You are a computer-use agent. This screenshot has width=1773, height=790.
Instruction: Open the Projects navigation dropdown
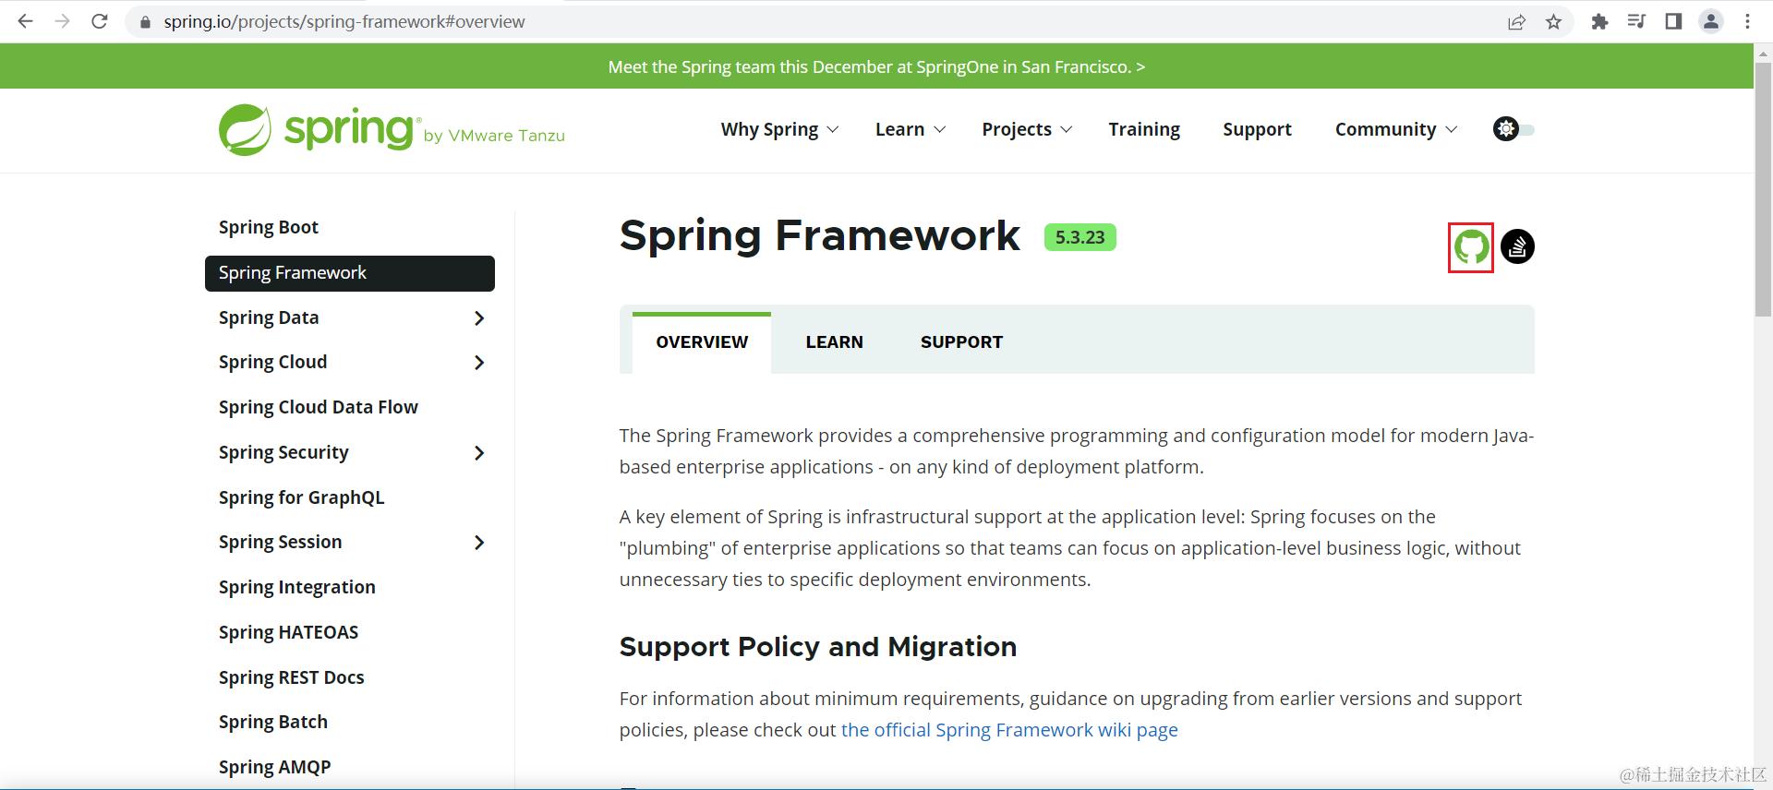tap(1027, 129)
